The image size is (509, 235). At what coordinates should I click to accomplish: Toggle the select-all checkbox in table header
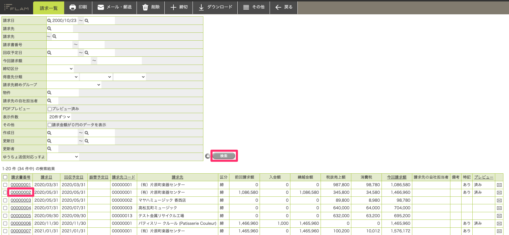pos(5,177)
